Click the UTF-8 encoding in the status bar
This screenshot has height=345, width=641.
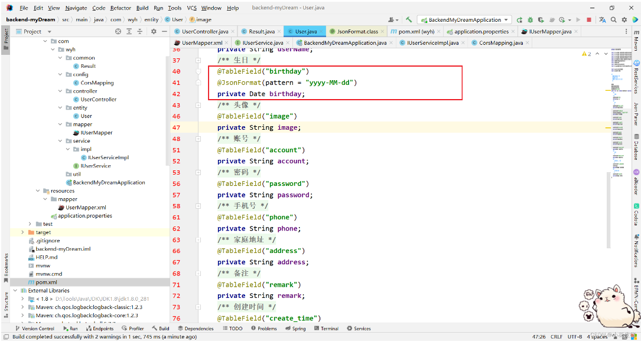click(x=574, y=337)
